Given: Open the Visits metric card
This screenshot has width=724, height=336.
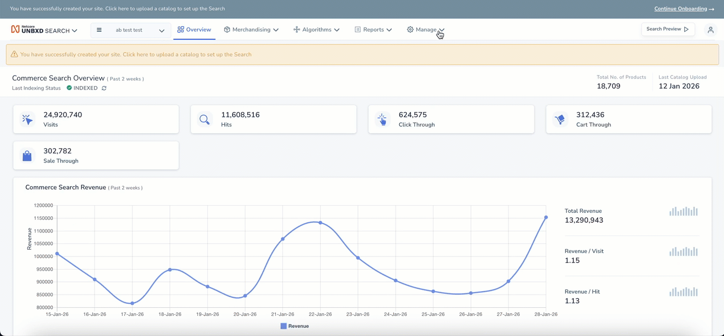Looking at the screenshot, I should pyautogui.click(x=96, y=119).
